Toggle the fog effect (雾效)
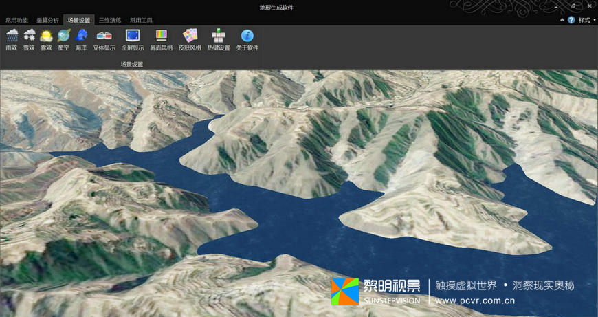 46,39
